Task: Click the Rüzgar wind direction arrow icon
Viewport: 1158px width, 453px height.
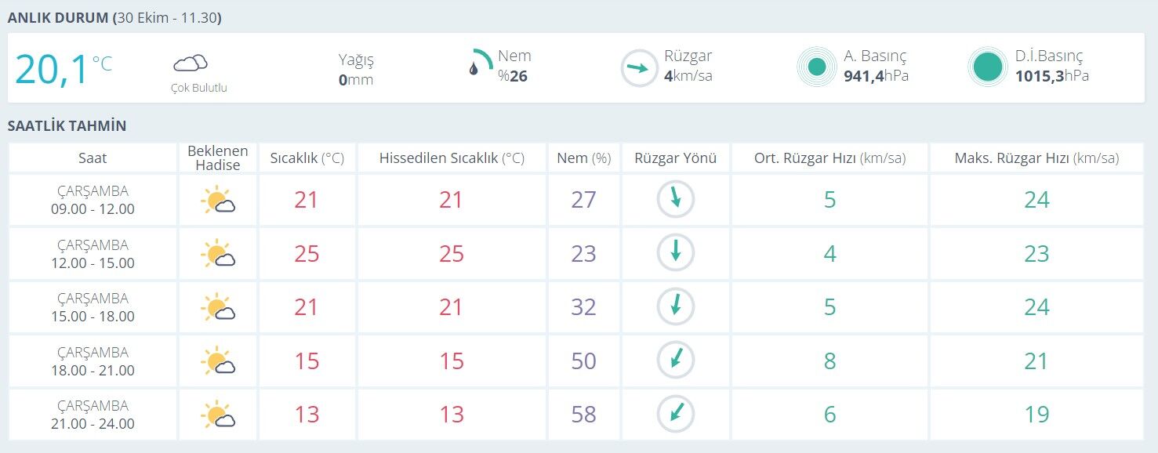Action: 639,68
